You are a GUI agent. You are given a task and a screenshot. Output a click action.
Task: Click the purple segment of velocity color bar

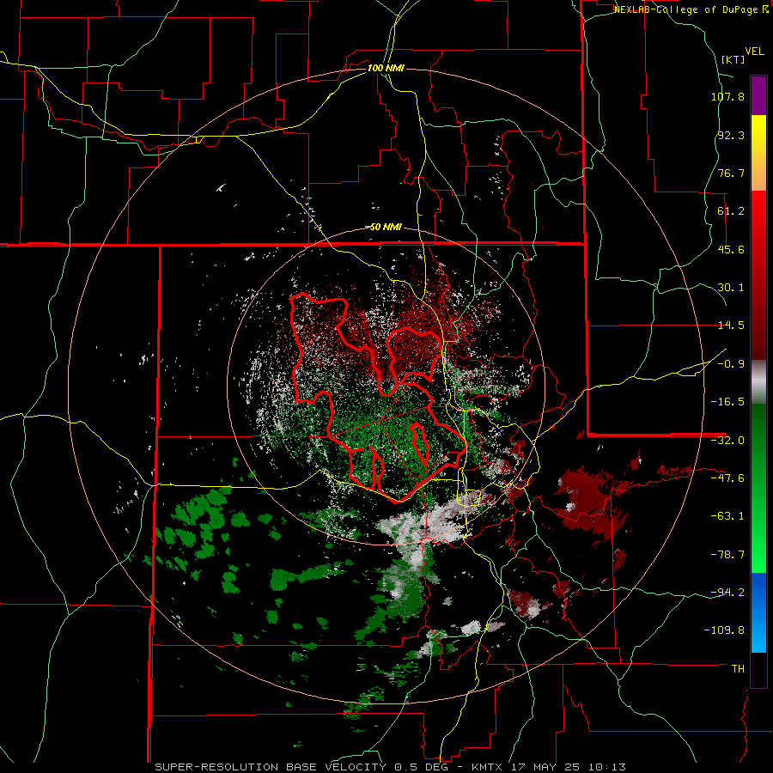pyautogui.click(x=758, y=95)
